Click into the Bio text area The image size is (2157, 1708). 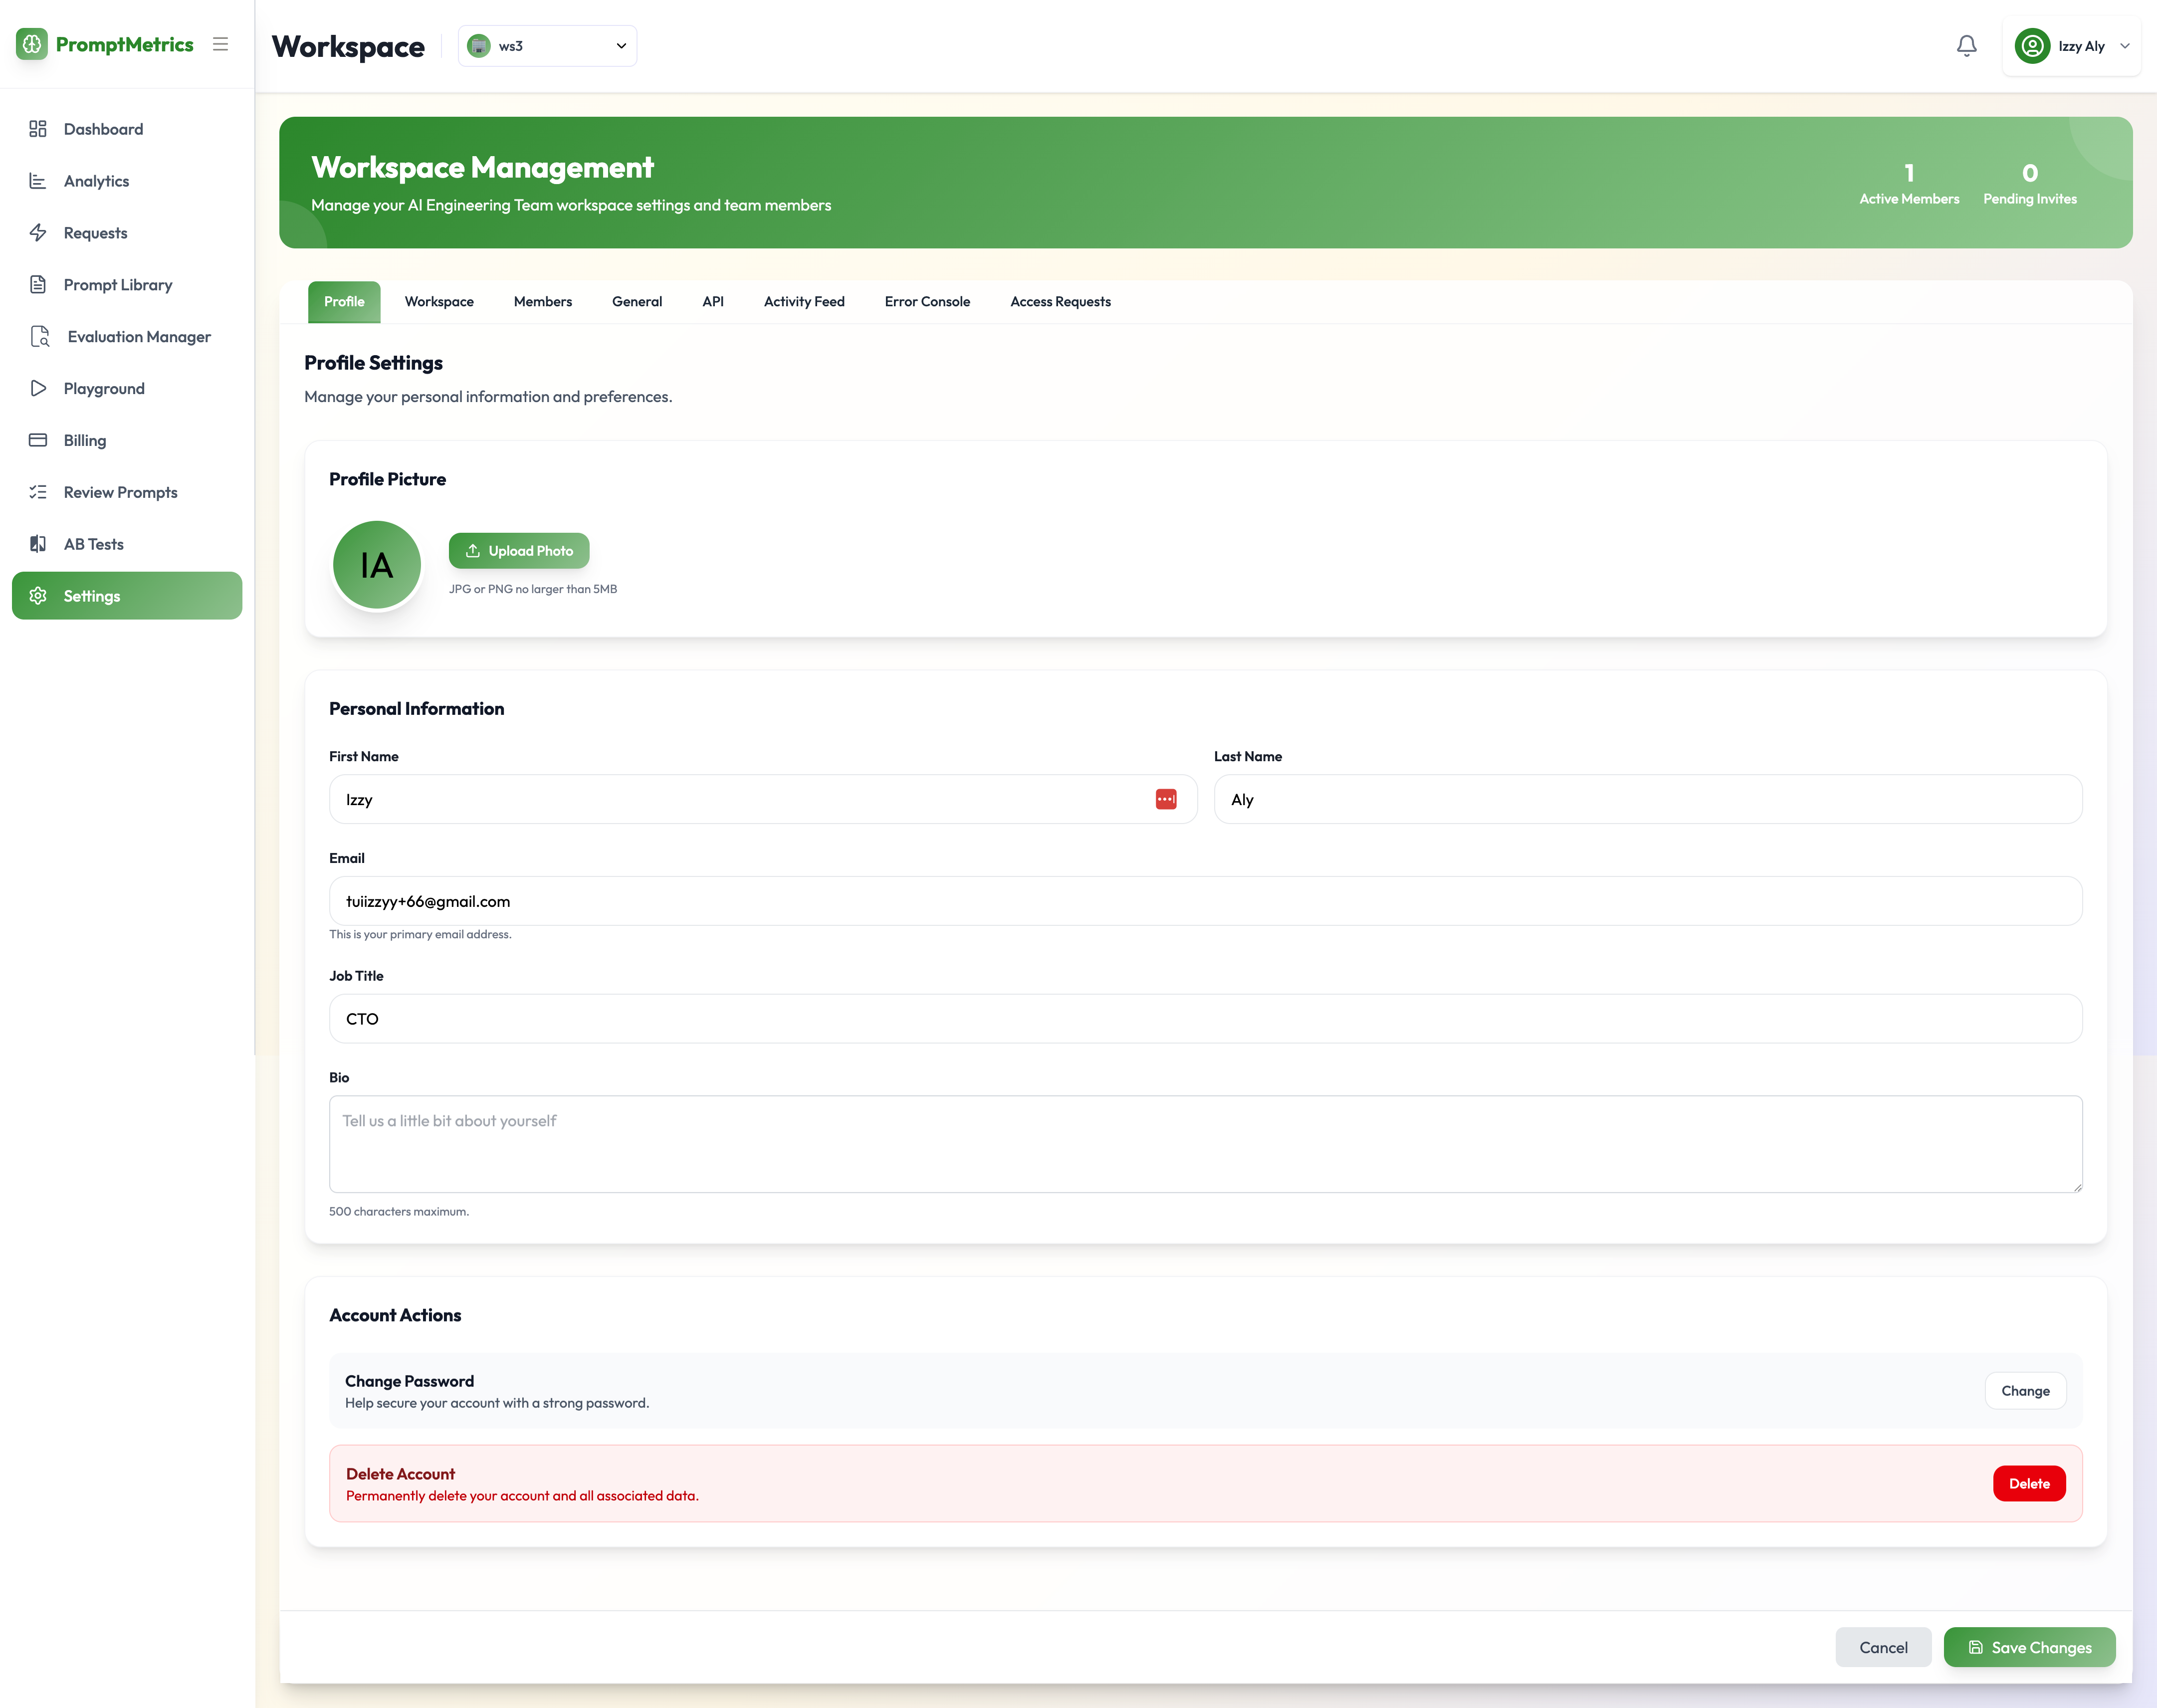[x=1205, y=1144]
